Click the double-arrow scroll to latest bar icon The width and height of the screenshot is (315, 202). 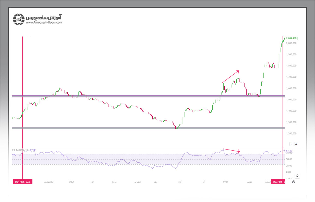pos(297,175)
